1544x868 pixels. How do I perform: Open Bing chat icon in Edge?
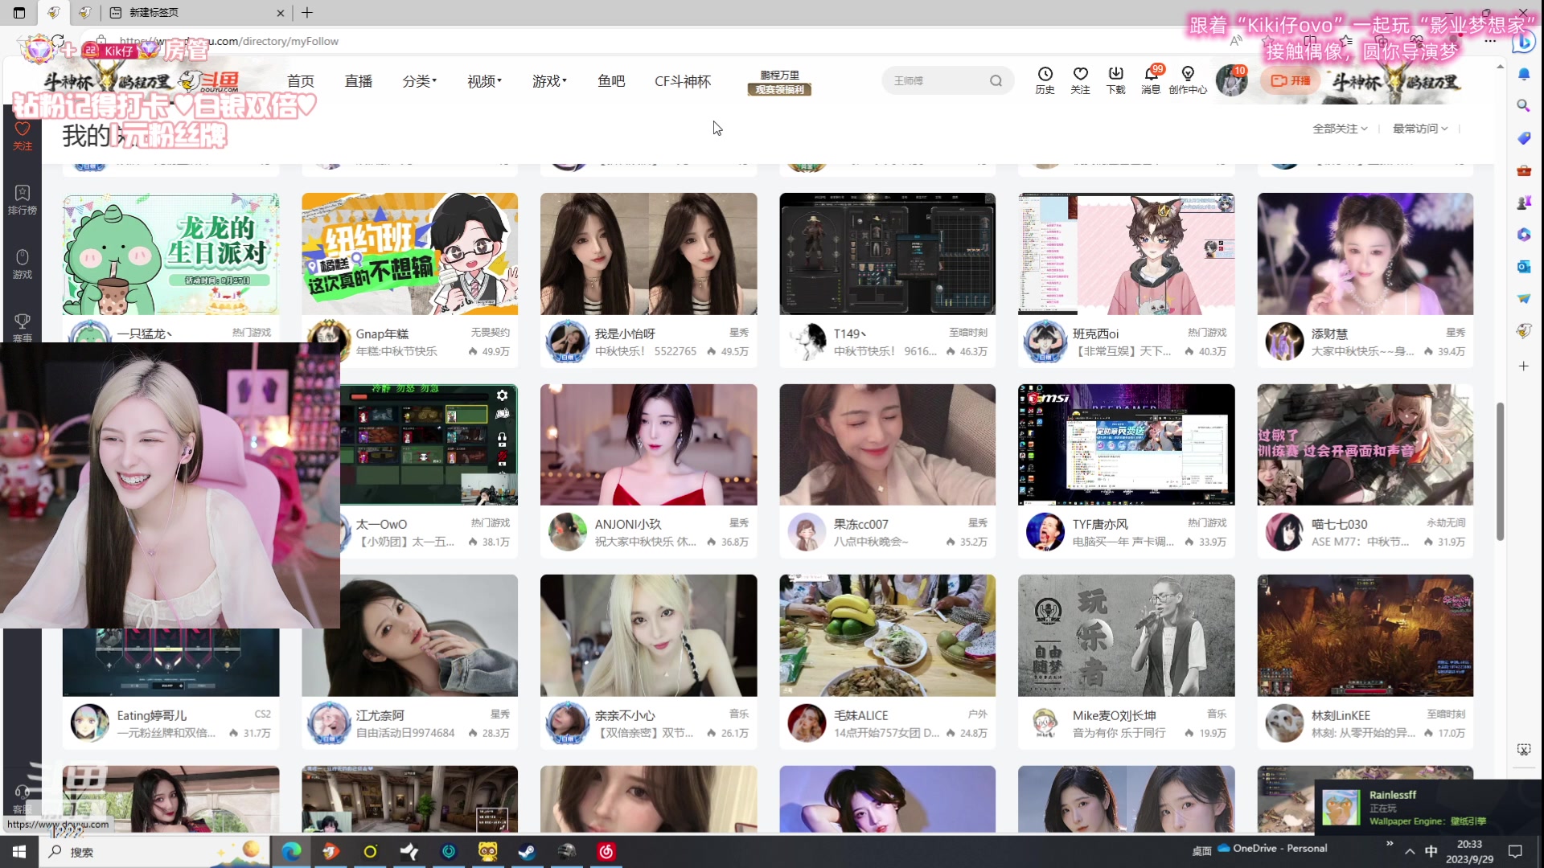1523,42
